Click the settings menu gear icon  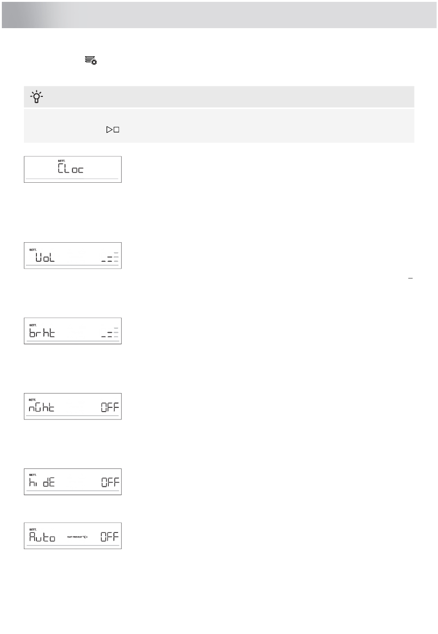[x=91, y=60]
